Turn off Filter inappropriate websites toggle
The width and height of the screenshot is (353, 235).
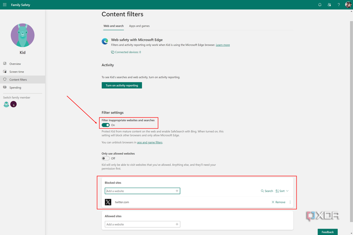pyautogui.click(x=106, y=125)
